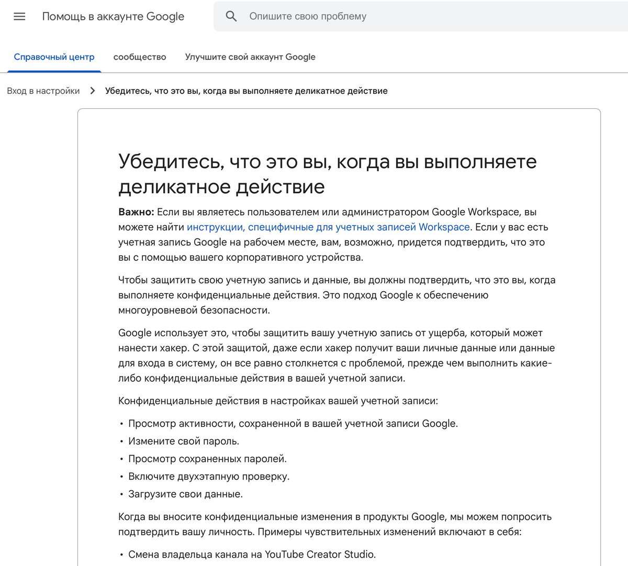Switch to the 'сообщество' tab

140,57
